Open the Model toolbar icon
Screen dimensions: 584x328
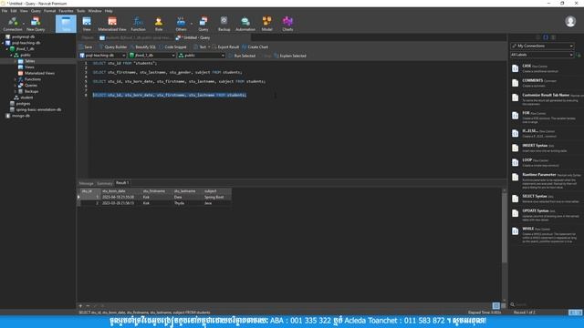tap(266, 24)
